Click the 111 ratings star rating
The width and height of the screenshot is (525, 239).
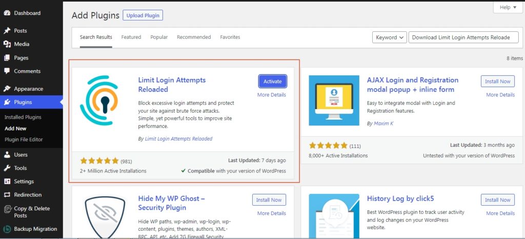pos(328,145)
